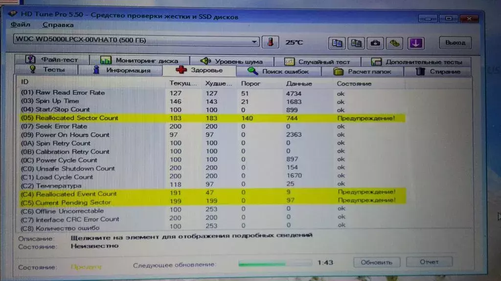Viewport: 501px width, 281px height.
Task: Maximize the HD Tune Pro window
Action: pos(449,19)
